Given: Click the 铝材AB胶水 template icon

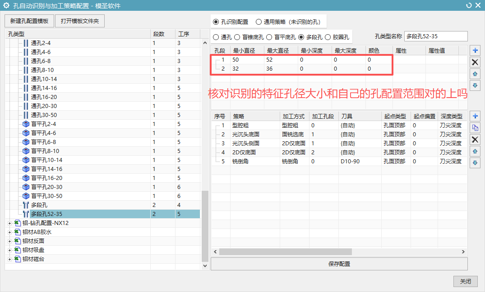Looking at the screenshot, I should pos(18,232).
